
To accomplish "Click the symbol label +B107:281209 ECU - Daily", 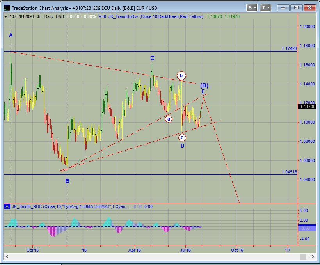I will pyautogui.click(x=29, y=16).
